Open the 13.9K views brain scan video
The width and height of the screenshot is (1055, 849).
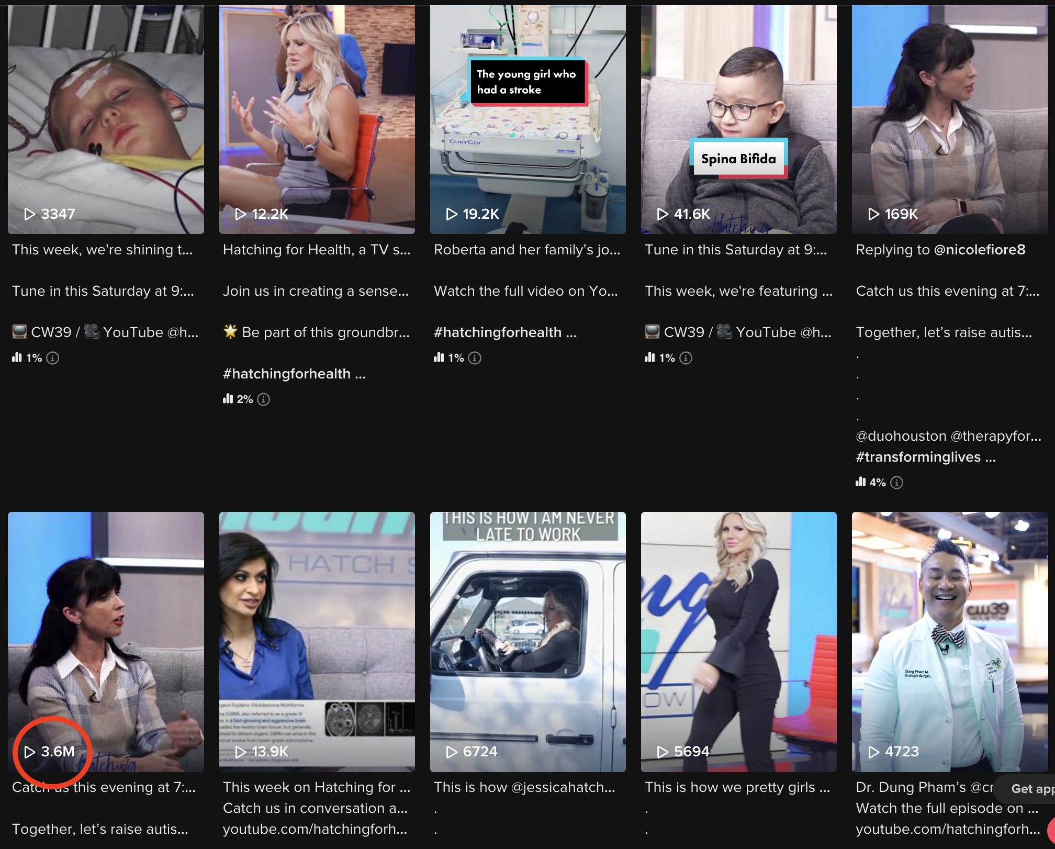tap(317, 641)
